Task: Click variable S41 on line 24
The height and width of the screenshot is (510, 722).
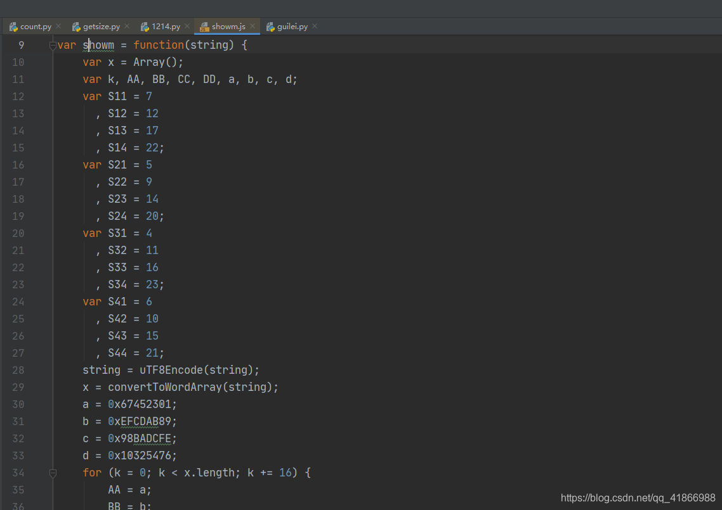Action: (x=117, y=302)
